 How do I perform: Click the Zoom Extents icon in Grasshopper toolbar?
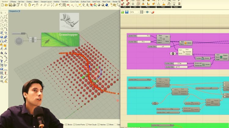142,12
